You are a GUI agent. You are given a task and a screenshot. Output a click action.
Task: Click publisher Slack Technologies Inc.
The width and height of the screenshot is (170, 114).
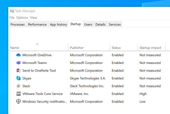[x=87, y=86]
